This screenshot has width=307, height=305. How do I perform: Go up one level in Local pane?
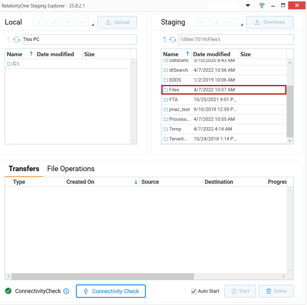pos(8,40)
